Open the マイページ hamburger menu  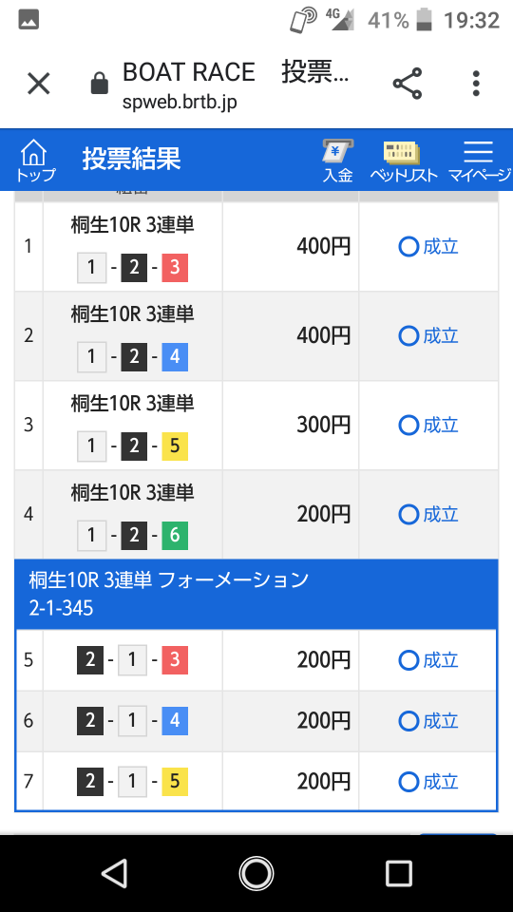(479, 161)
